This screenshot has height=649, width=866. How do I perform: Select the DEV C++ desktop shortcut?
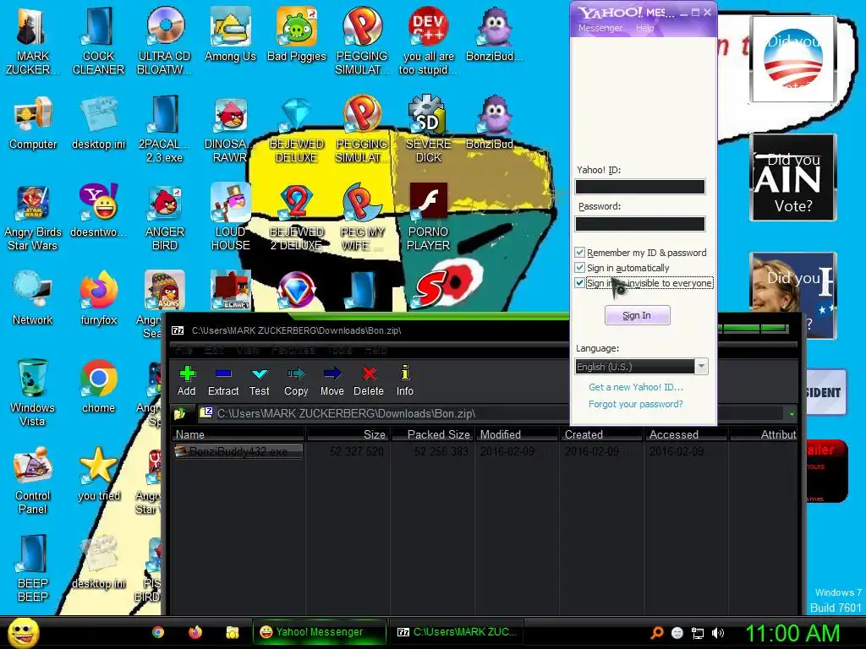click(428, 40)
